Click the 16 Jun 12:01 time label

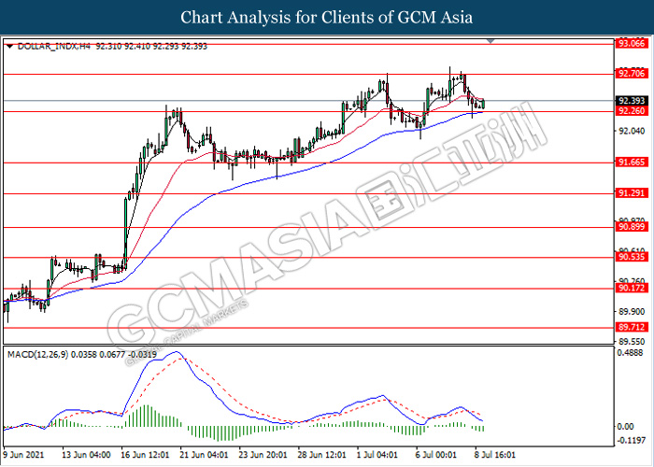coord(145,455)
